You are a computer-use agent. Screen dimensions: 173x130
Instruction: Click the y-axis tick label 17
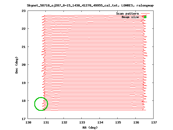coord(24,119)
